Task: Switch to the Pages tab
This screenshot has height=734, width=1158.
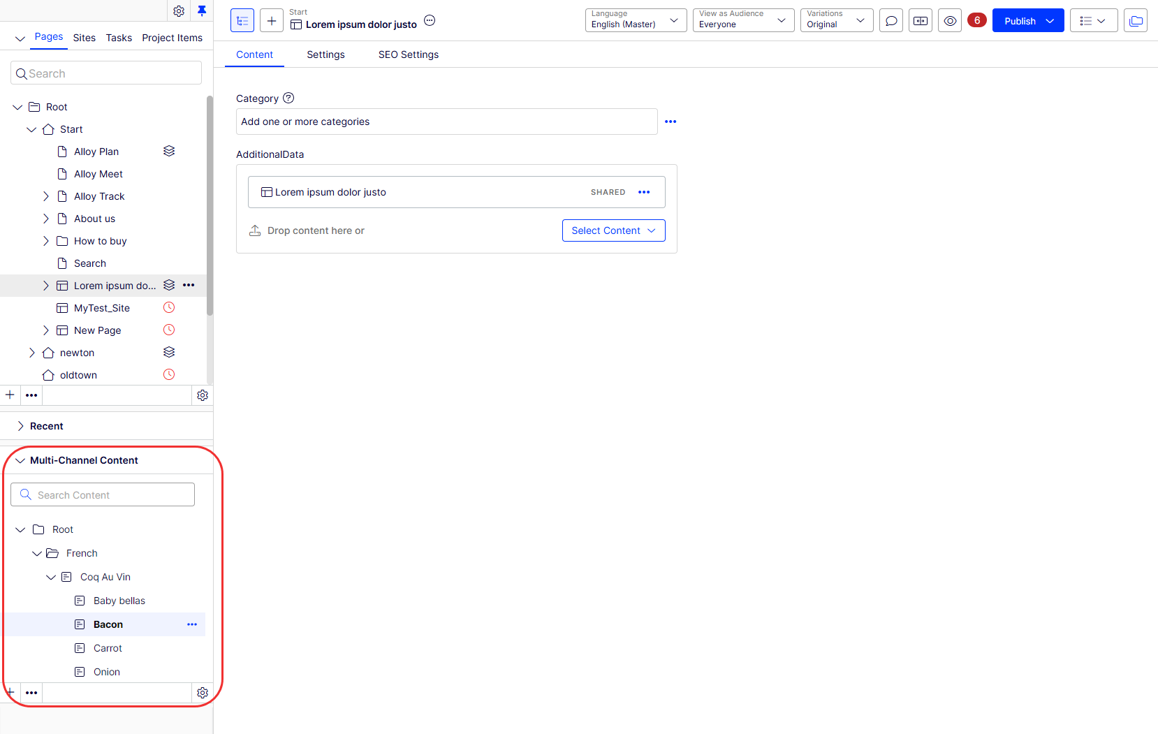Action: [x=49, y=37]
